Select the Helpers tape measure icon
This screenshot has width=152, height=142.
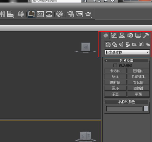(x=135, y=44)
